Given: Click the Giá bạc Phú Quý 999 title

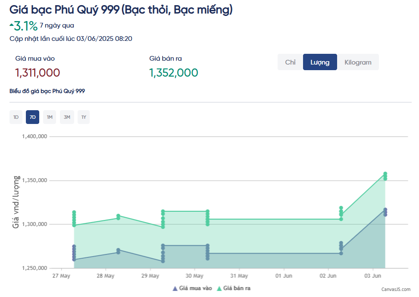Looking at the screenshot, I should (121, 9).
